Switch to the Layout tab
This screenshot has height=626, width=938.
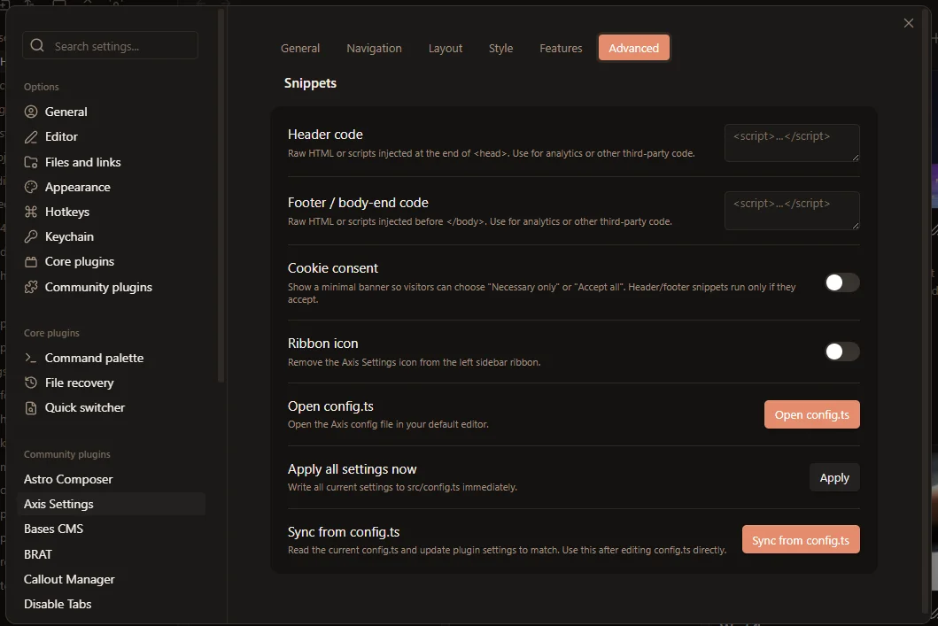[445, 48]
